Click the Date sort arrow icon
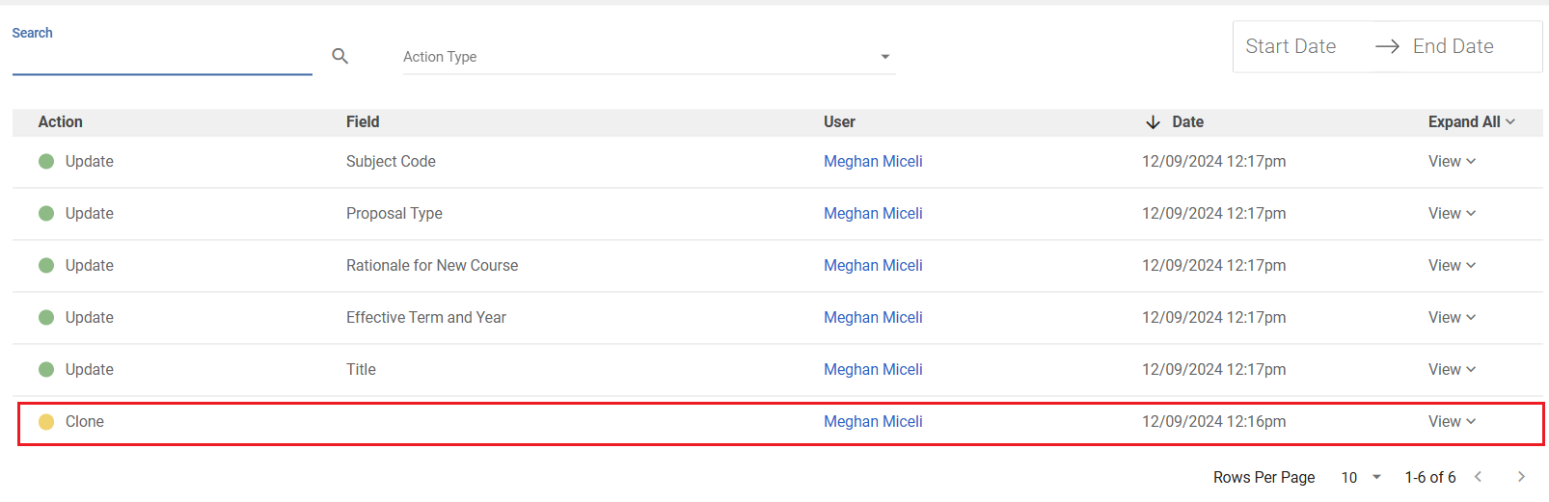Viewport: 1549px width, 502px height. pos(1153,122)
